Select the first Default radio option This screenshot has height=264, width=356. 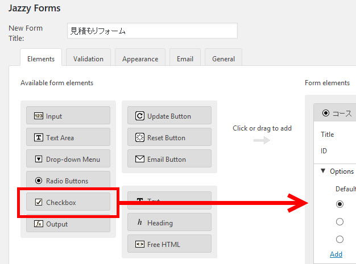340,204
